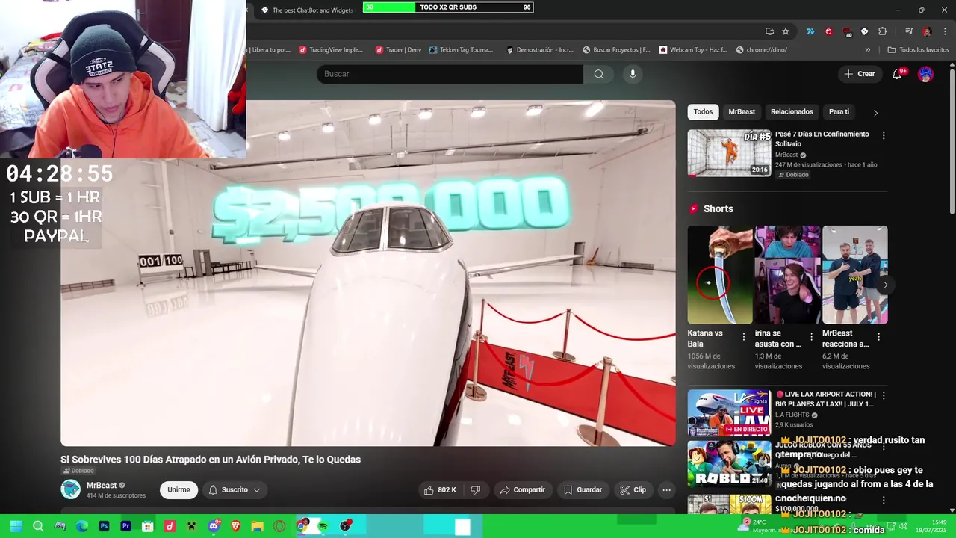956x538 pixels.
Task: Open Minecraft creeper icon in taskbar
Action: (x=191, y=526)
